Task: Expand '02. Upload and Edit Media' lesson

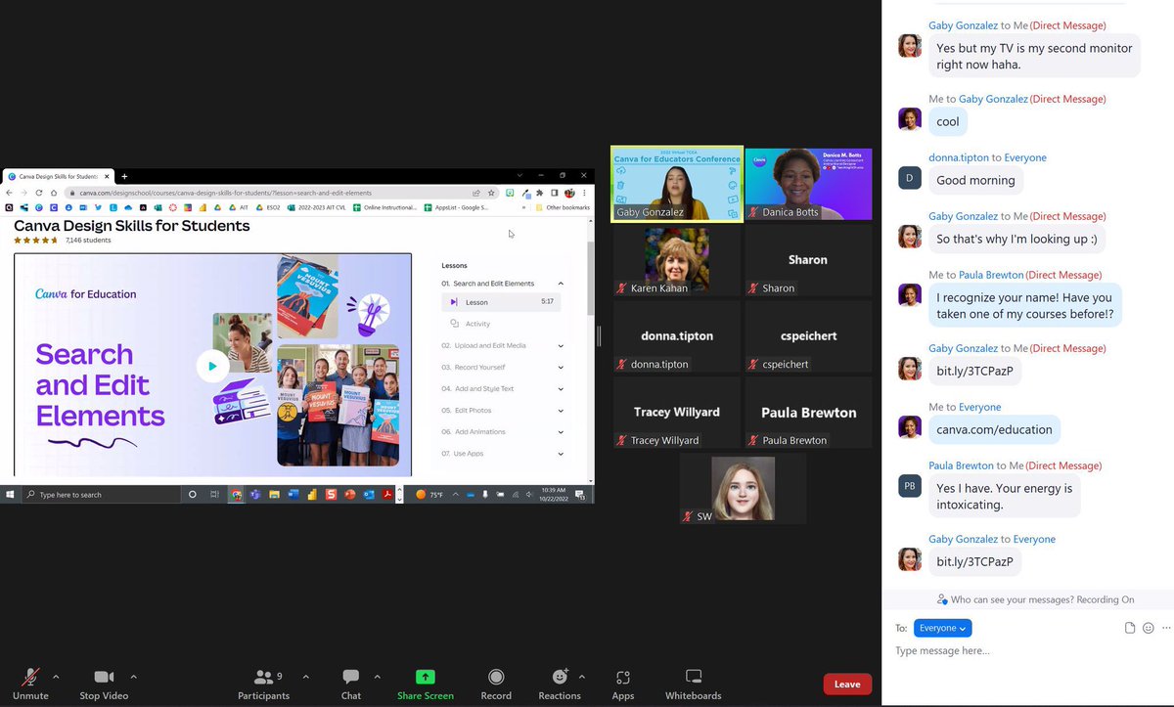Action: 561,345
